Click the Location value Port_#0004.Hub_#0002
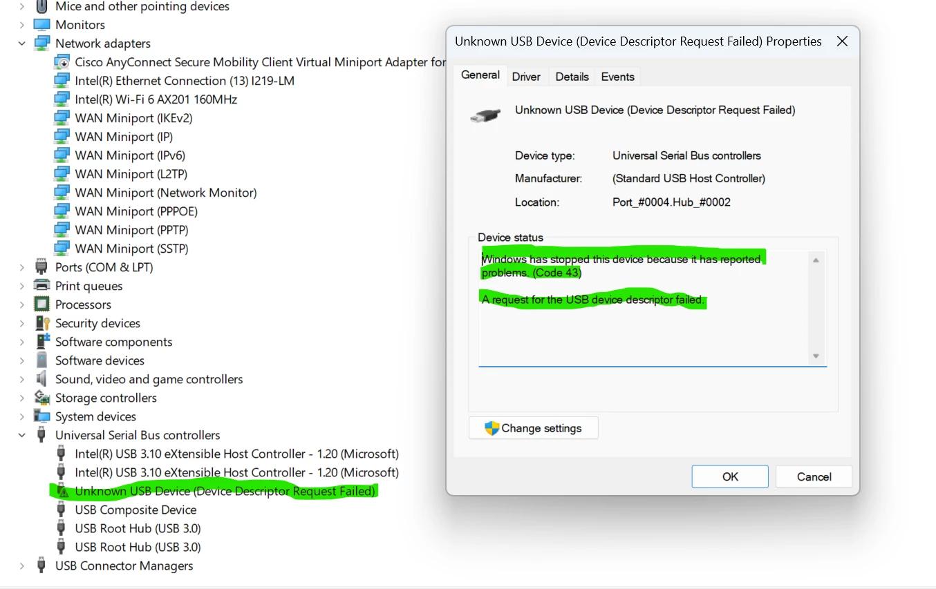Image resolution: width=936 pixels, height=589 pixels. pyautogui.click(x=671, y=202)
